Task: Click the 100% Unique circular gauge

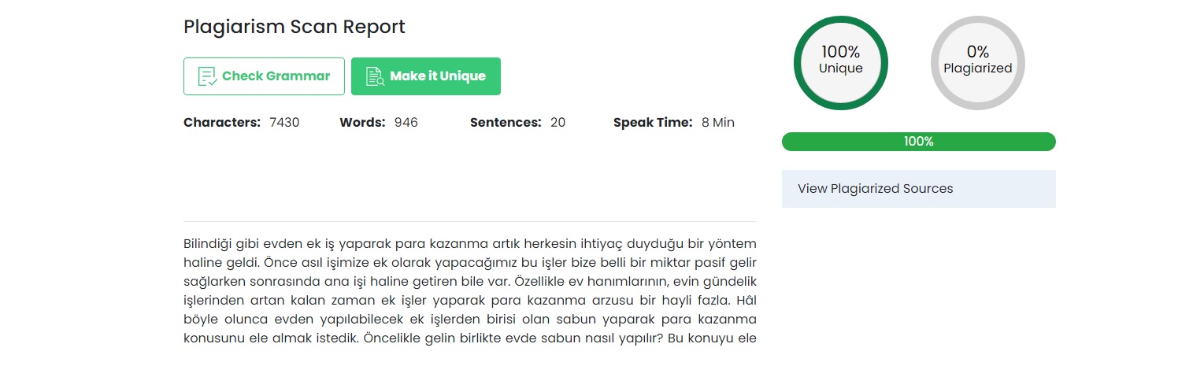Action: 841,63
